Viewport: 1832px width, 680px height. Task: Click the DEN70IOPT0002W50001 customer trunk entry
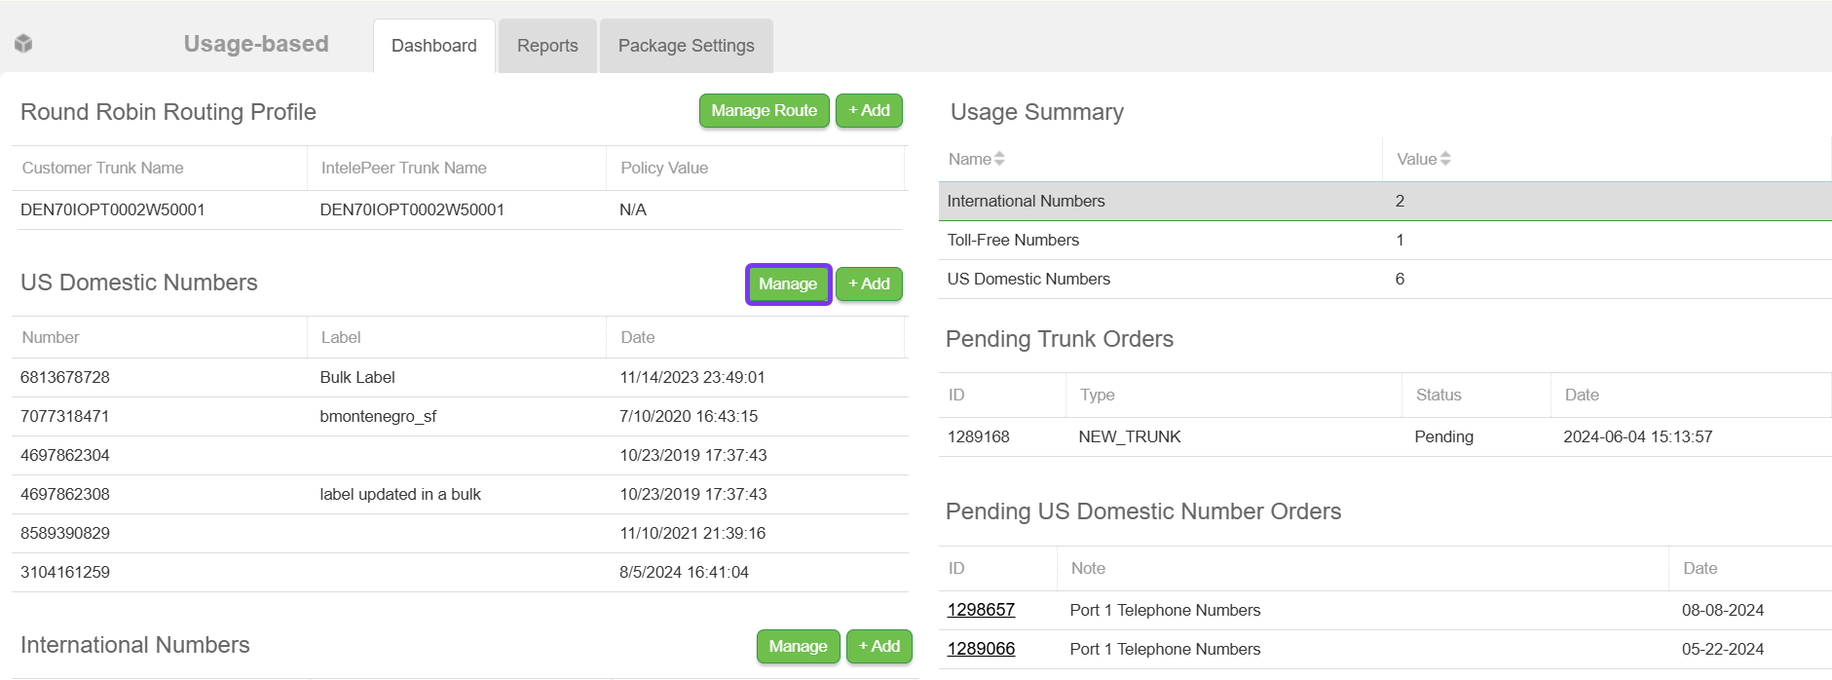pyautogui.click(x=113, y=209)
